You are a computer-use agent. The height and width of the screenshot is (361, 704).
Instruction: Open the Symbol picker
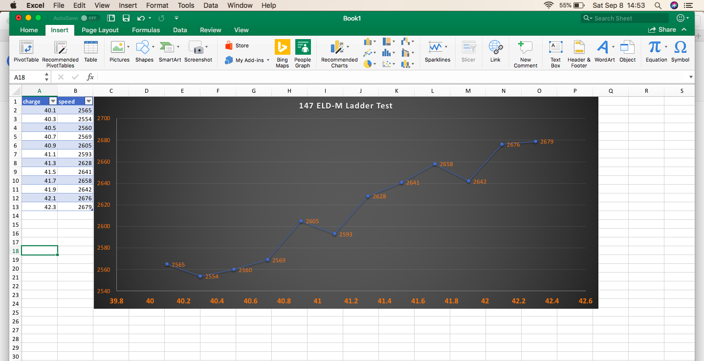tap(680, 51)
